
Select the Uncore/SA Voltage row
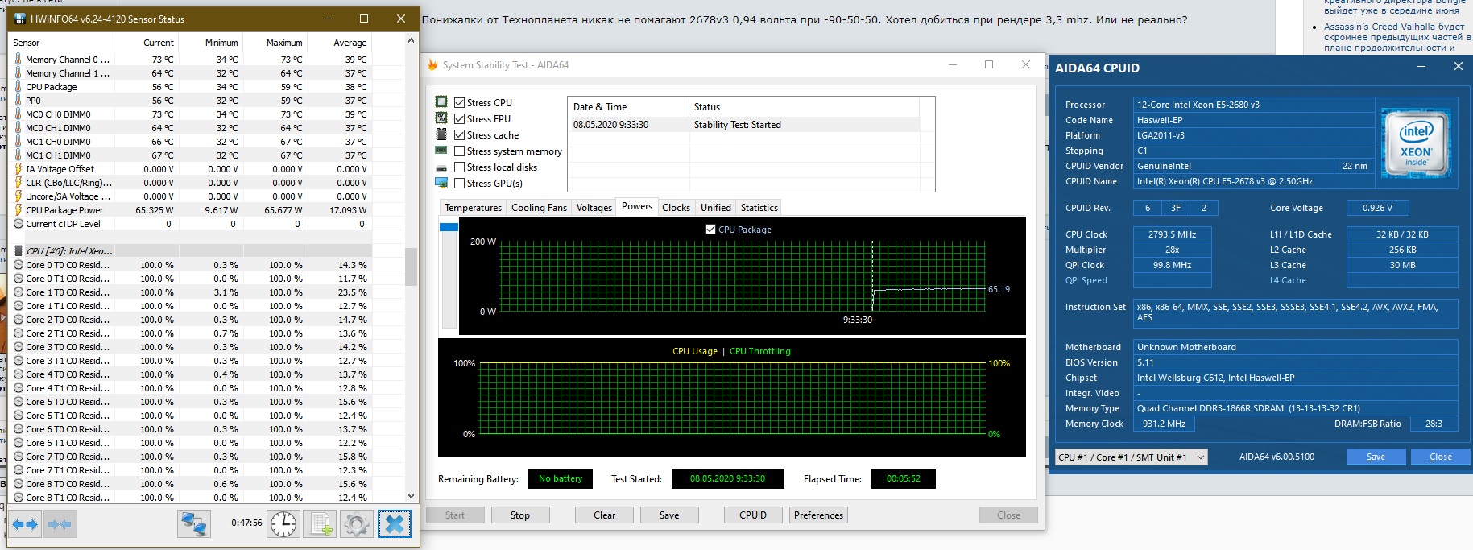pyautogui.click(x=192, y=196)
